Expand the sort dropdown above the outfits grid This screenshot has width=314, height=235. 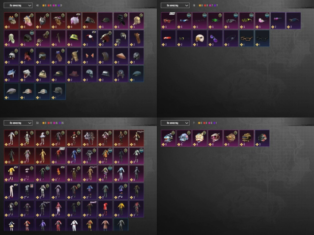pyautogui.click(x=18, y=123)
